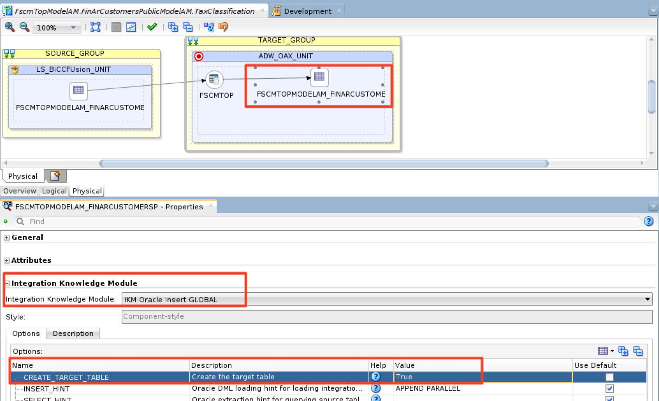Click the collapse all icon in Options toolbar

[638, 351]
